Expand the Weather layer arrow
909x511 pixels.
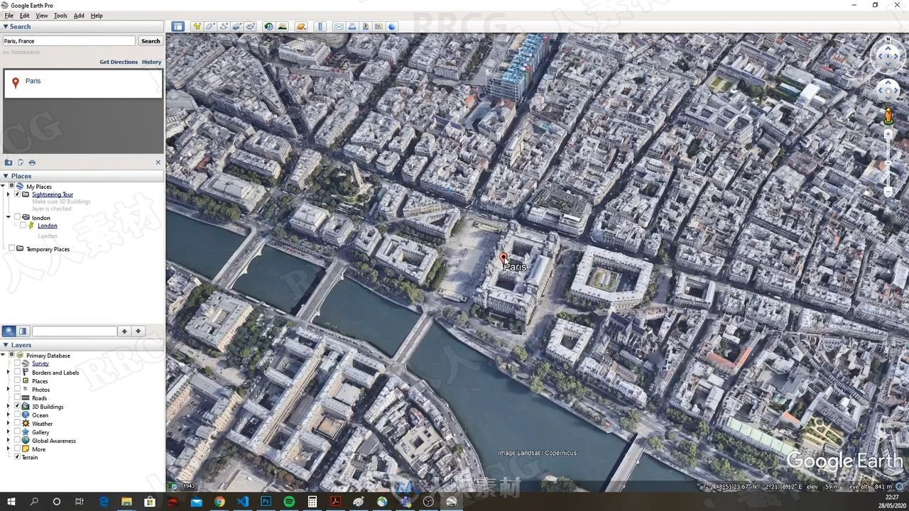9,423
